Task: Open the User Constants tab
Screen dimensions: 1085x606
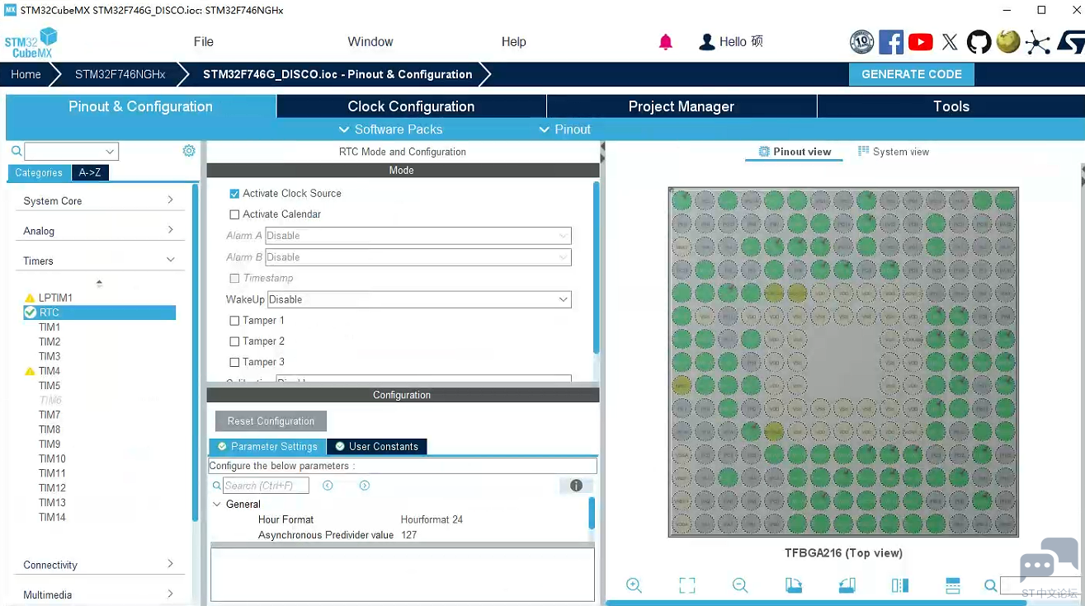Action: [376, 446]
